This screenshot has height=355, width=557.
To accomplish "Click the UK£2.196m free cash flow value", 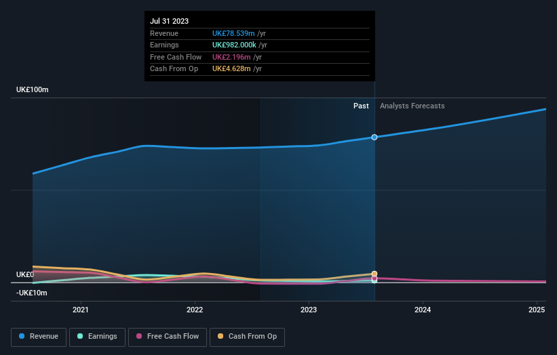I will 231,57.
